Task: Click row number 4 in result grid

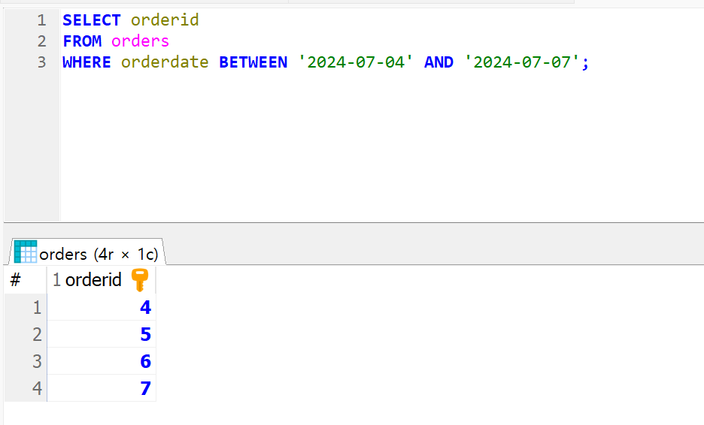Action: [26, 388]
